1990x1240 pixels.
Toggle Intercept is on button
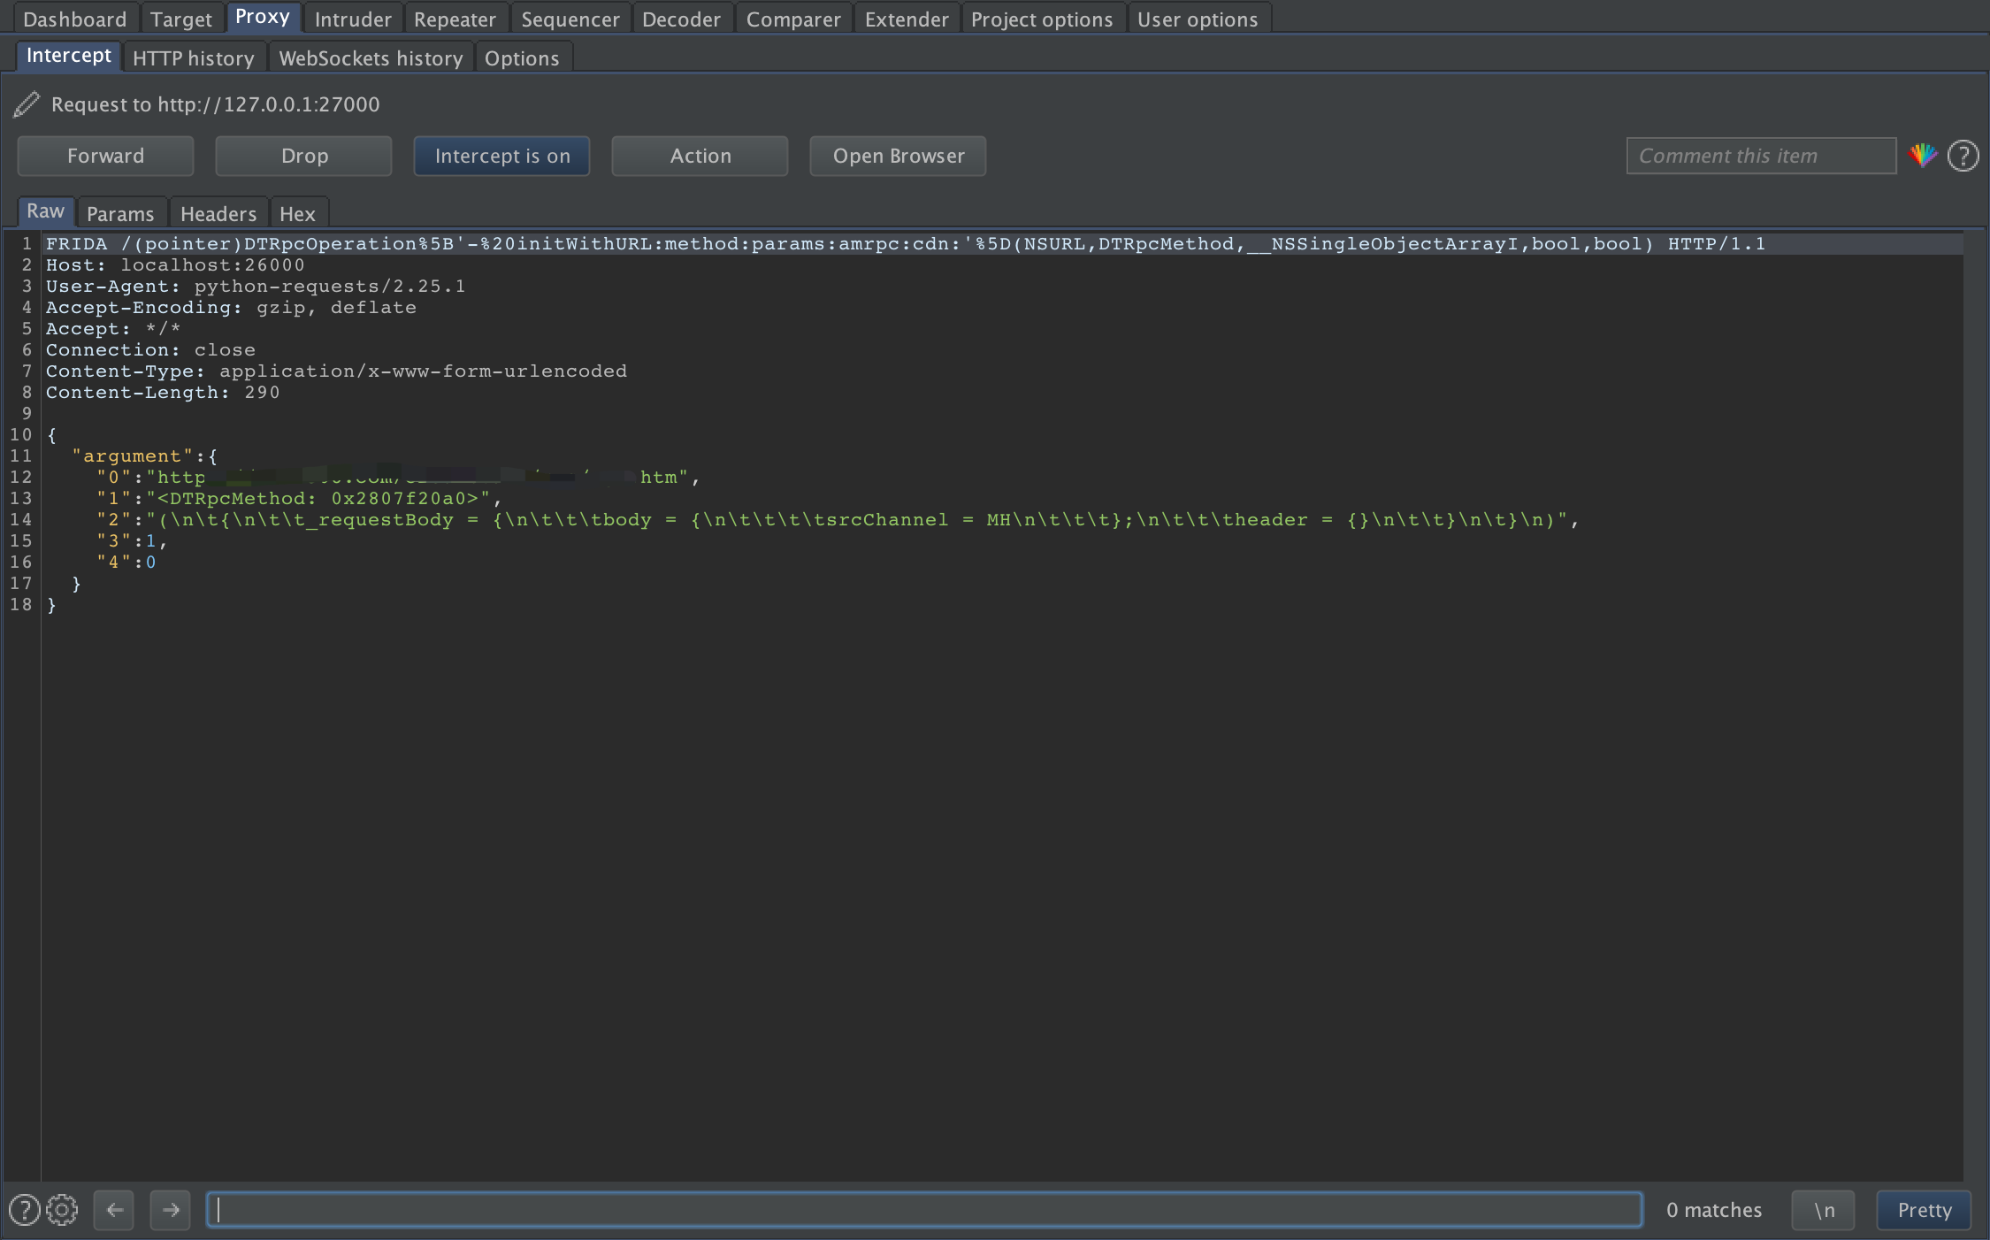click(x=501, y=156)
